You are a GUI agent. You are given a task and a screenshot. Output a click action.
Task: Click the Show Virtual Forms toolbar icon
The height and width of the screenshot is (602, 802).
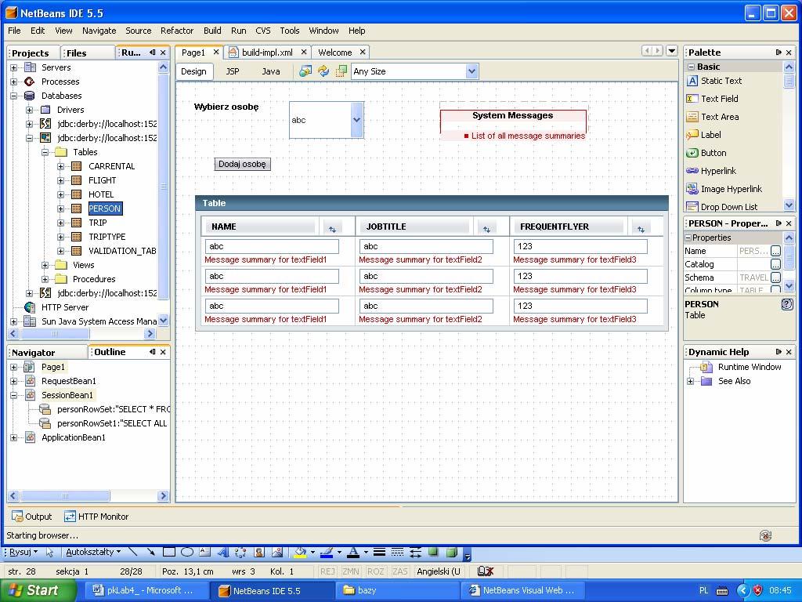341,71
